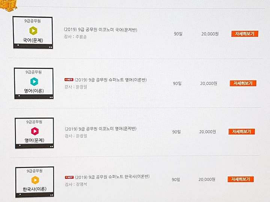This screenshot has height=202, width=270.
Task: Click the pink play icon on 영어(문제) thumbnail
Action: 35,131
